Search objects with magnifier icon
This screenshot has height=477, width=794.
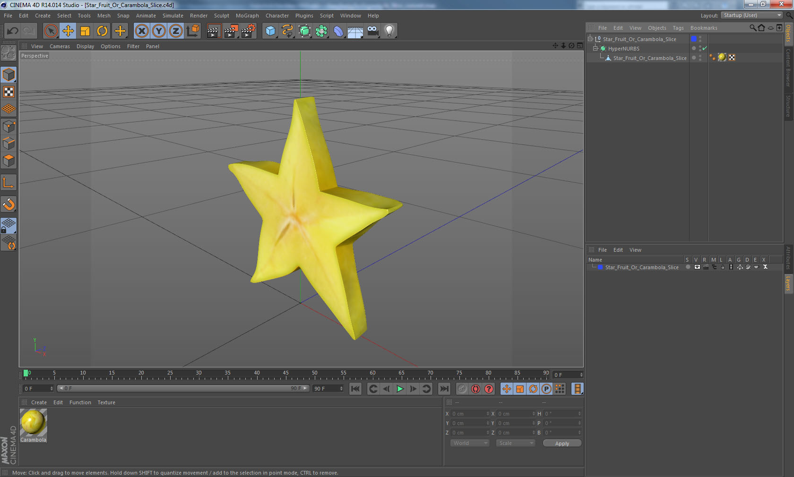click(752, 28)
